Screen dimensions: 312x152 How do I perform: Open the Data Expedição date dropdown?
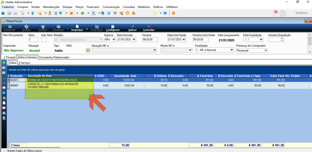click(261, 40)
